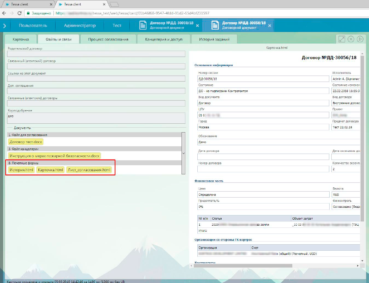Open the Тест menu
369x283 pixels.
[117, 26]
